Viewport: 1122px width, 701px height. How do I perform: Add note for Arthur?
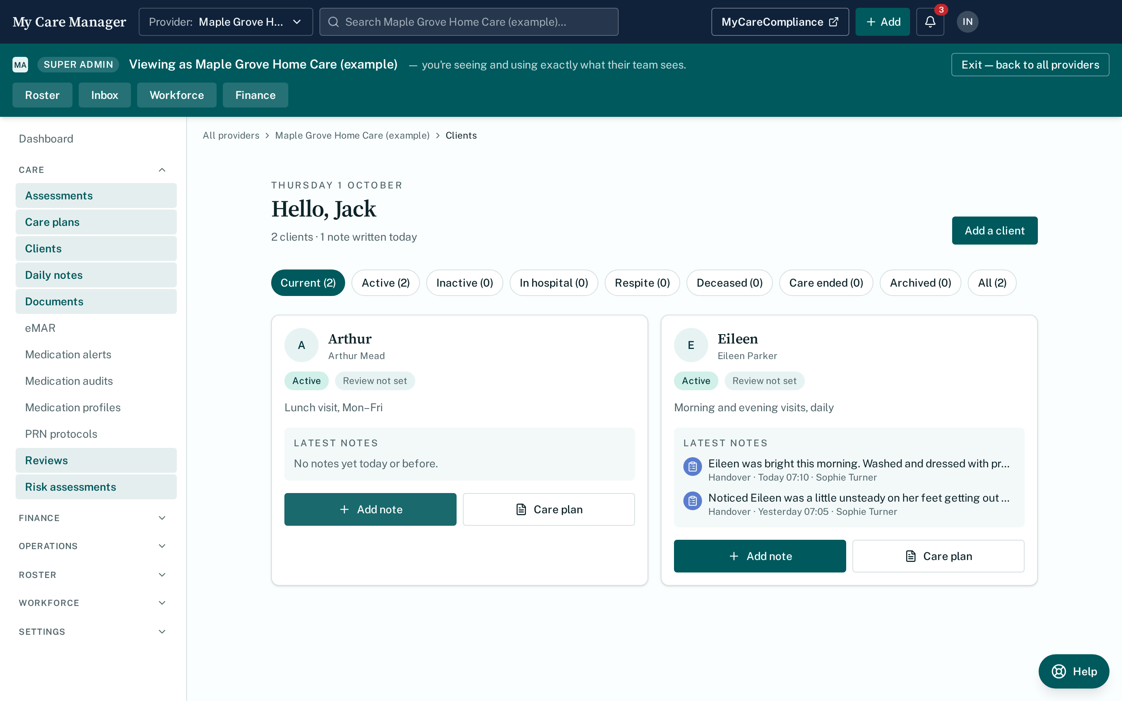[x=370, y=509]
